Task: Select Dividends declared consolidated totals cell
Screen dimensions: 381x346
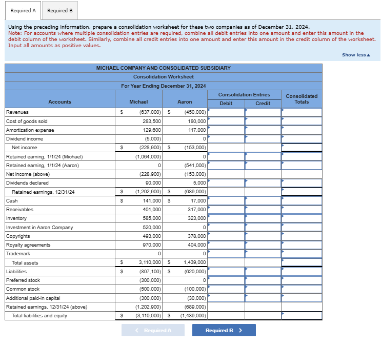Action: click(302, 183)
